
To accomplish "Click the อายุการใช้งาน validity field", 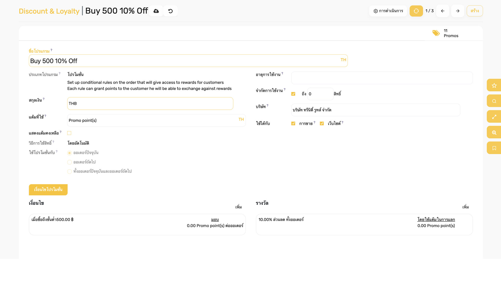I will (382, 78).
